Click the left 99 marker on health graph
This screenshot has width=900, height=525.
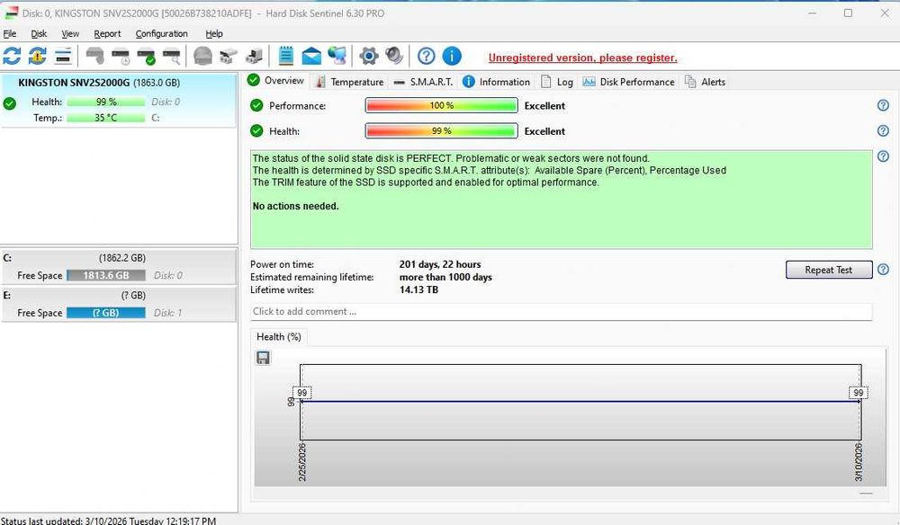(301, 393)
